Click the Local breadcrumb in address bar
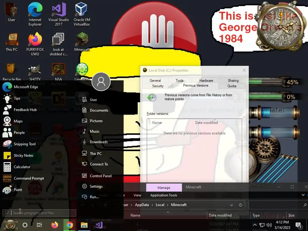This screenshot has height=231, width=308. point(160,205)
